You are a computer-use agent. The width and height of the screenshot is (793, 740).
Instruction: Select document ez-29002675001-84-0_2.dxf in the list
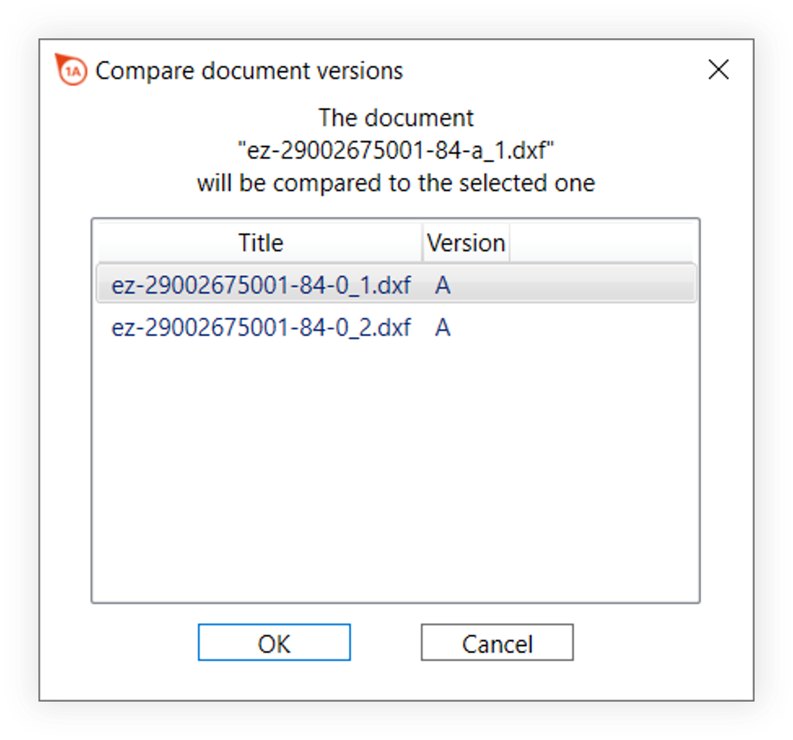click(260, 327)
